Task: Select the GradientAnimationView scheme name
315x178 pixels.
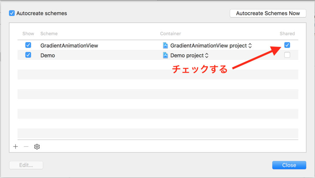Action: point(69,46)
